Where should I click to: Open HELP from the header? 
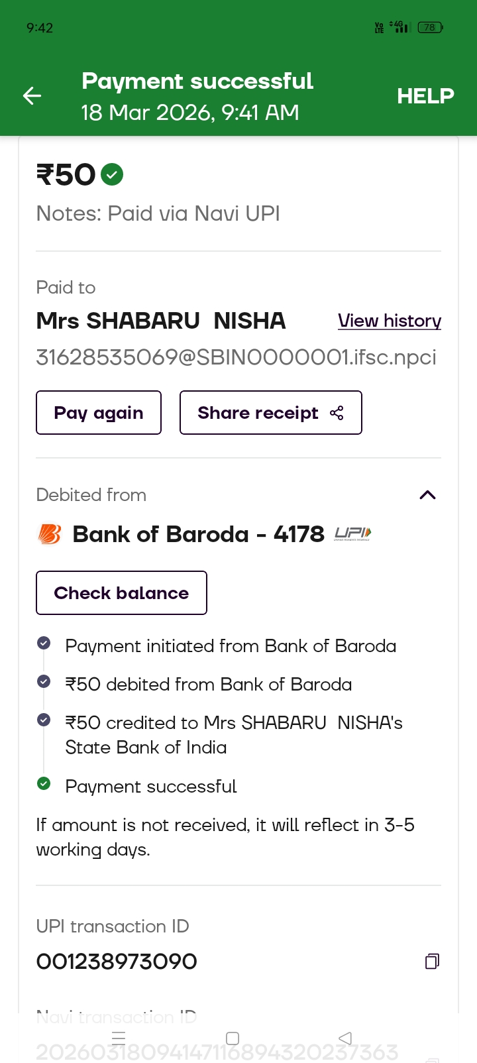[425, 96]
